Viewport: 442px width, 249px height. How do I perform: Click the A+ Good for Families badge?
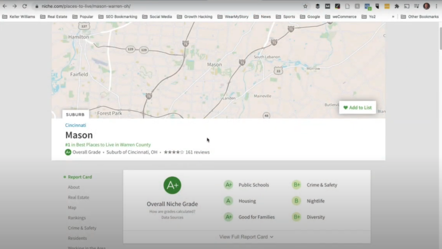coord(228,217)
